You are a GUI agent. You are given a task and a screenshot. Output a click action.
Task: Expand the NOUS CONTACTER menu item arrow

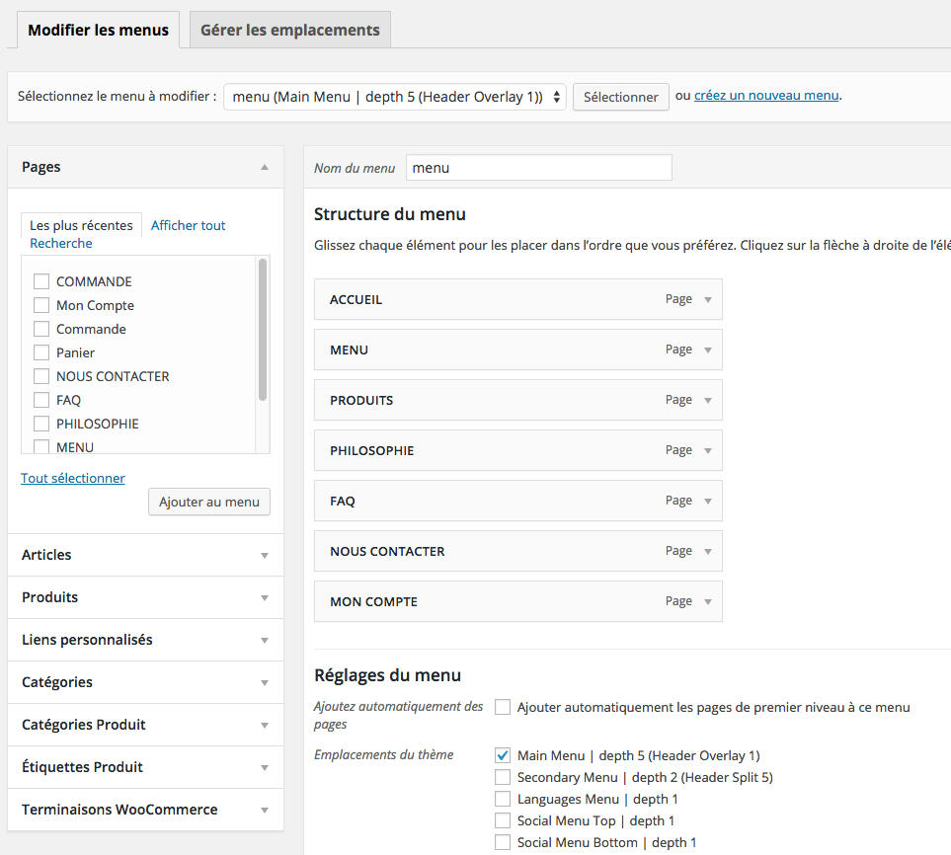click(x=708, y=551)
